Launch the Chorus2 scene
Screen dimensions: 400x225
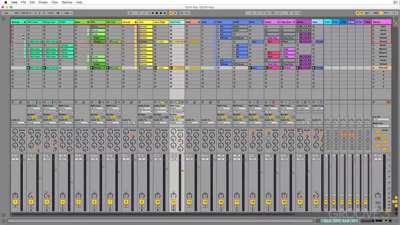[x=374, y=68]
